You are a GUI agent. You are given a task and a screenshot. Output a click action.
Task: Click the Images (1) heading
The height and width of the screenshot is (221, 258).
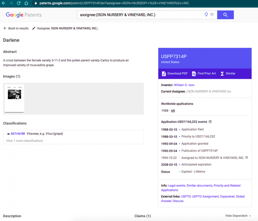(12, 76)
